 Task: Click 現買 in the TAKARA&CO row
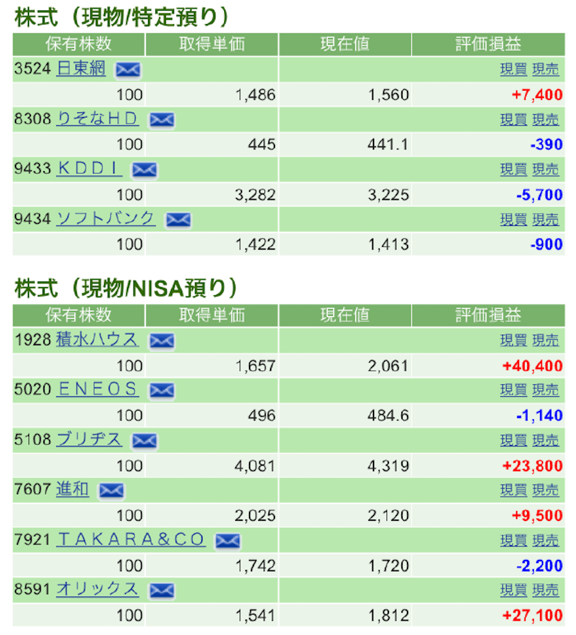click(513, 541)
